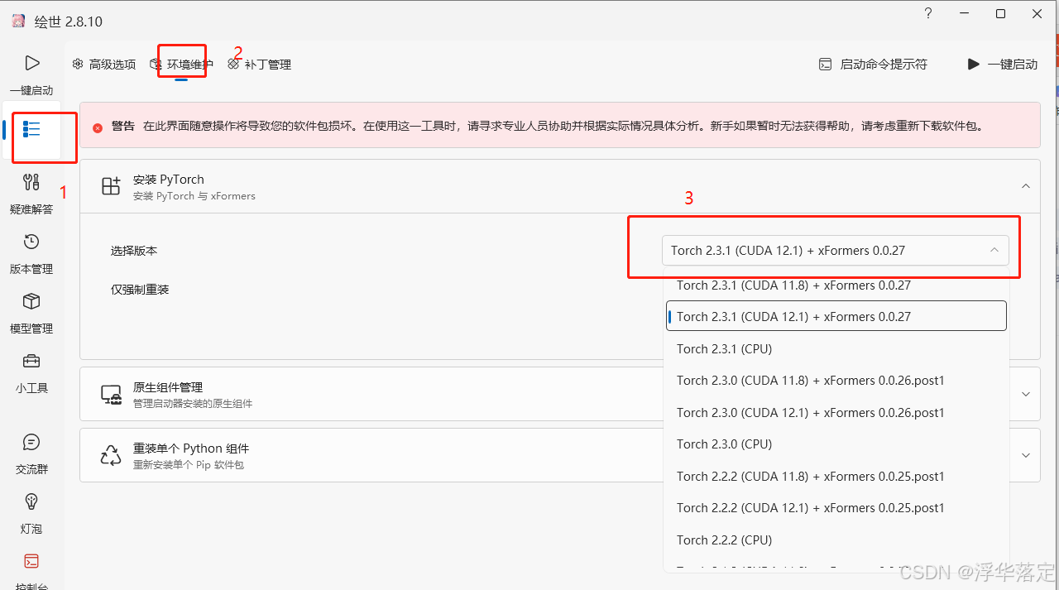Select the advanced settings list icon in sidebar
The image size is (1059, 590).
(31, 129)
